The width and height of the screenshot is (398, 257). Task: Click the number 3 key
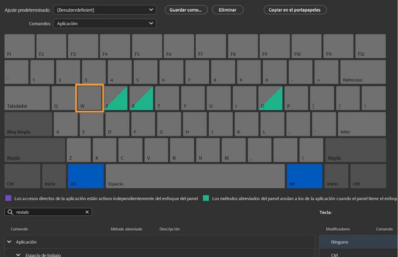(94, 72)
